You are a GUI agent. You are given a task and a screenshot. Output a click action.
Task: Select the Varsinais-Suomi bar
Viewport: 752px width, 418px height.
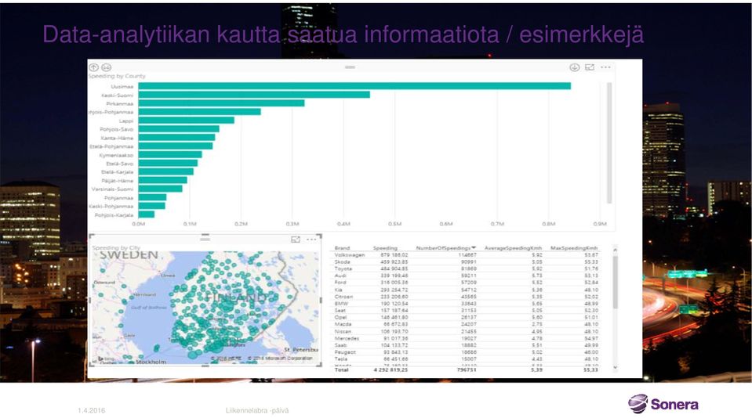[x=161, y=189]
